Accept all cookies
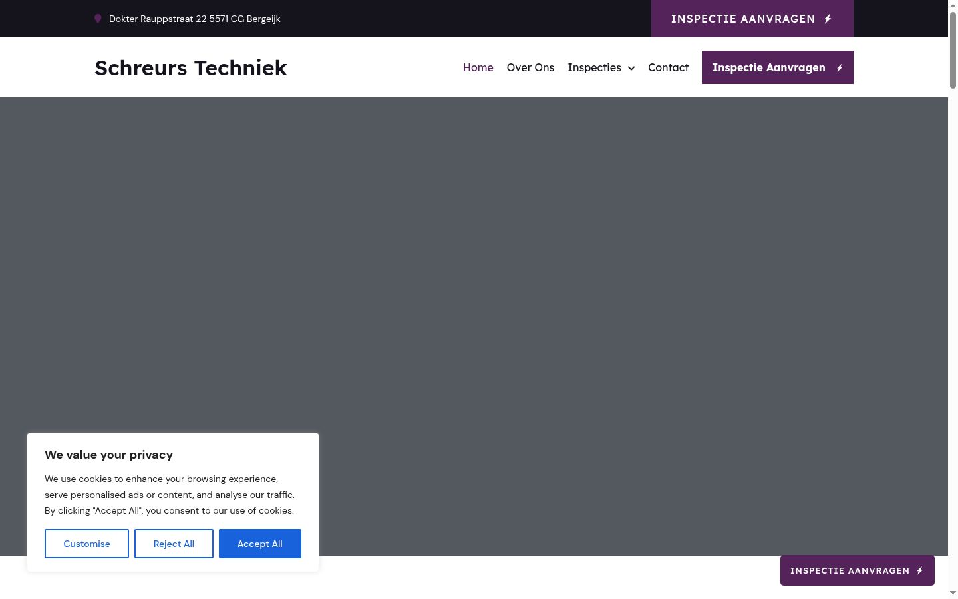The width and height of the screenshot is (958, 599). click(x=260, y=544)
